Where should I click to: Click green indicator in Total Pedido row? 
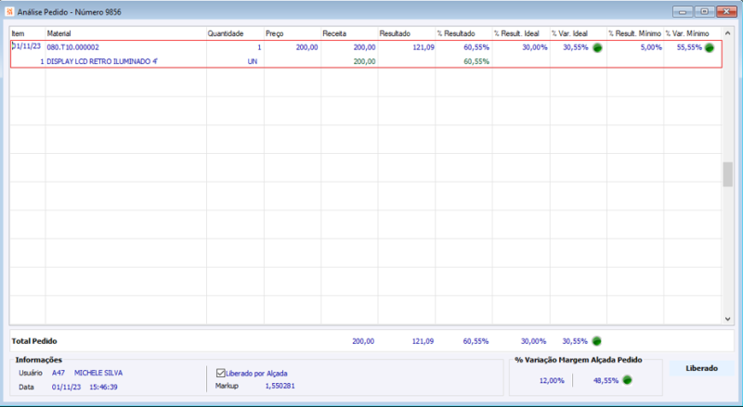(596, 341)
